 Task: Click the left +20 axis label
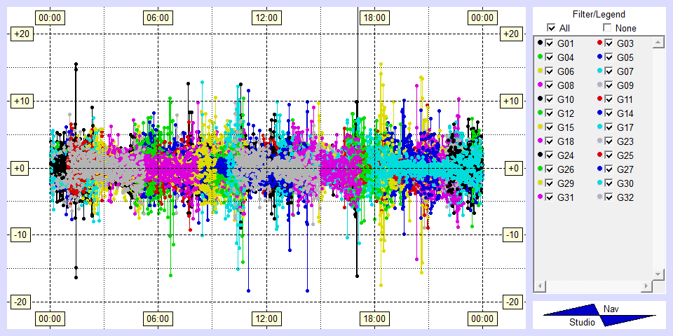pos(20,34)
